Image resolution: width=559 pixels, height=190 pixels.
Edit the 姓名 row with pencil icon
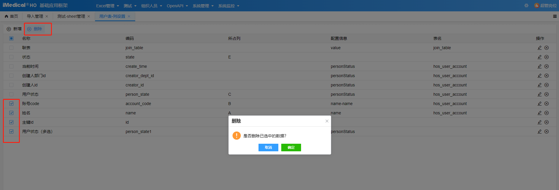click(539, 113)
